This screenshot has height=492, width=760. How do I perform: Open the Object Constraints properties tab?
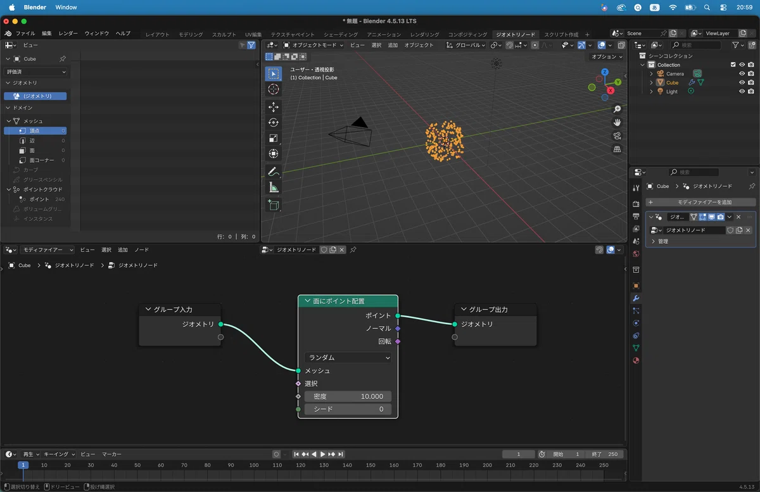[636, 336]
